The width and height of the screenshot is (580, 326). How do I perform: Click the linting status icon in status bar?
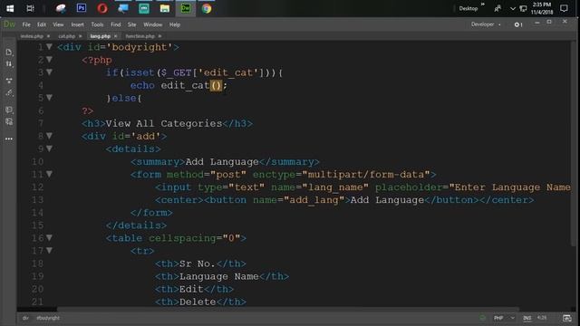point(482,318)
